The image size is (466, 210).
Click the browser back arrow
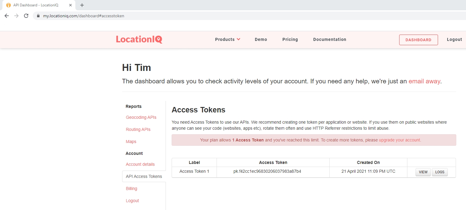(x=6, y=15)
